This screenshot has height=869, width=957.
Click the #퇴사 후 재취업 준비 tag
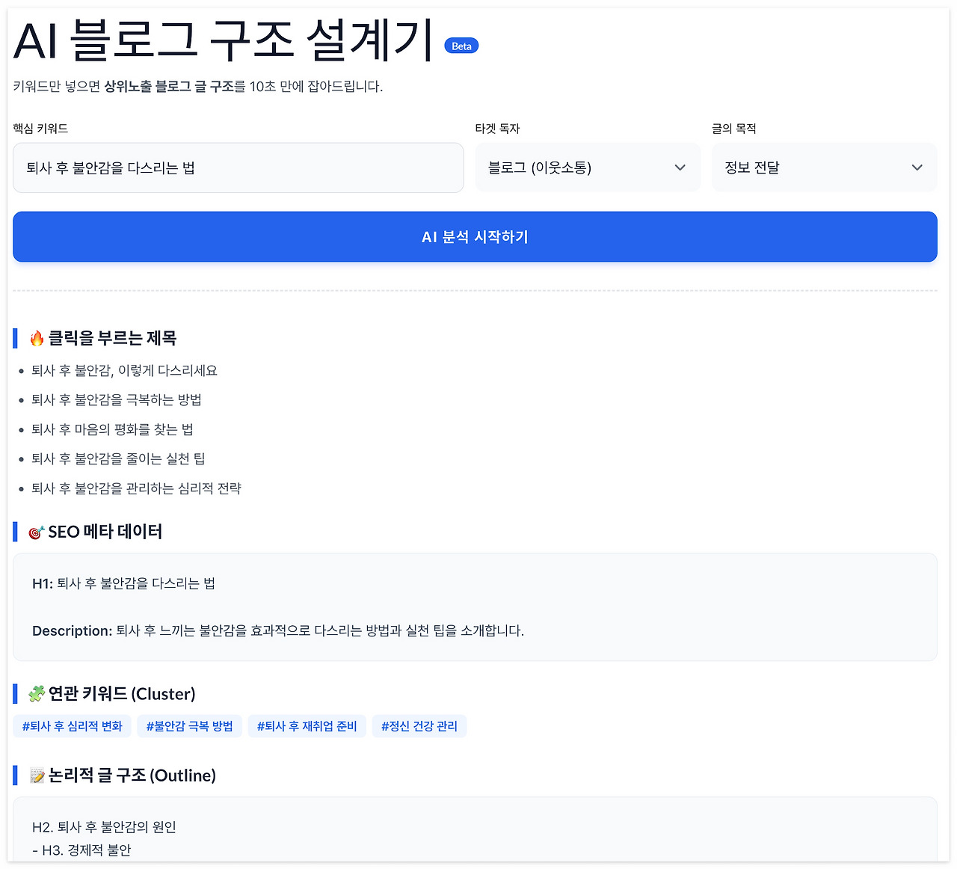point(307,725)
